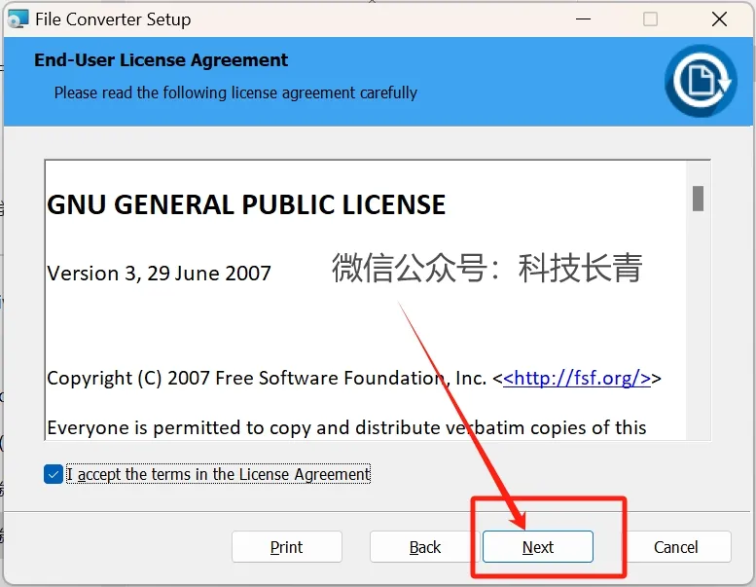756x587 pixels.
Task: Click the greyed-out maximize window button
Action: [650, 19]
